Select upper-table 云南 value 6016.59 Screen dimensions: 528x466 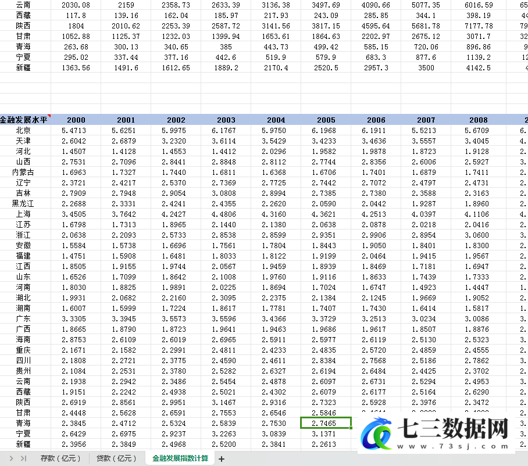click(x=479, y=5)
